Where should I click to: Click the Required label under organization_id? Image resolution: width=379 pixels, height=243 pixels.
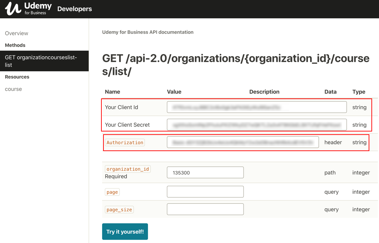[x=116, y=176]
